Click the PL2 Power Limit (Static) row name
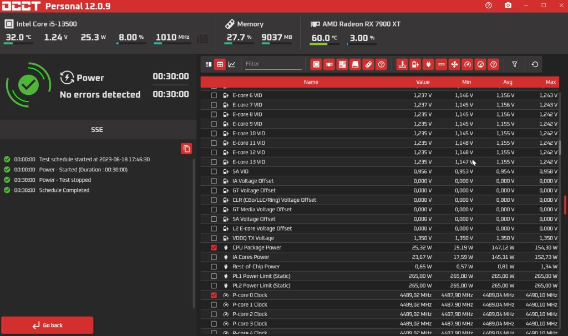Screen dimensions: 568x336 pyautogui.click(x=261, y=286)
